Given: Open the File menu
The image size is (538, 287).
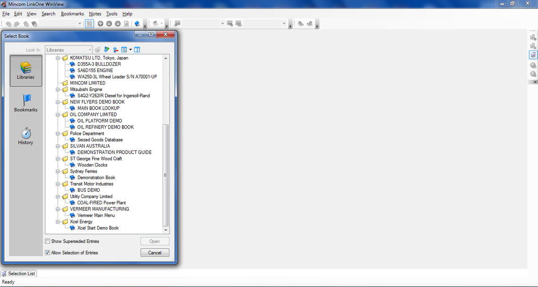Looking at the screenshot, I should (6, 14).
